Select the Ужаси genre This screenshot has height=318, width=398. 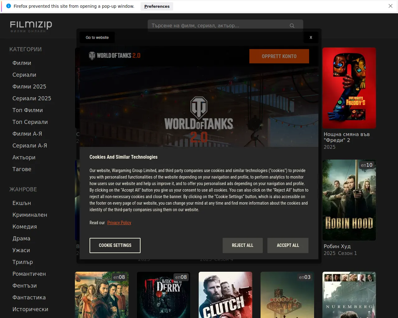[x=21, y=250]
